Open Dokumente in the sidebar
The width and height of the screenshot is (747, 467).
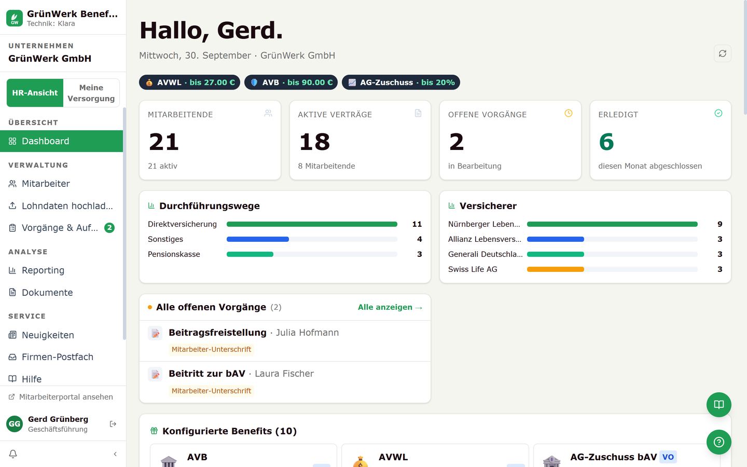point(61,293)
